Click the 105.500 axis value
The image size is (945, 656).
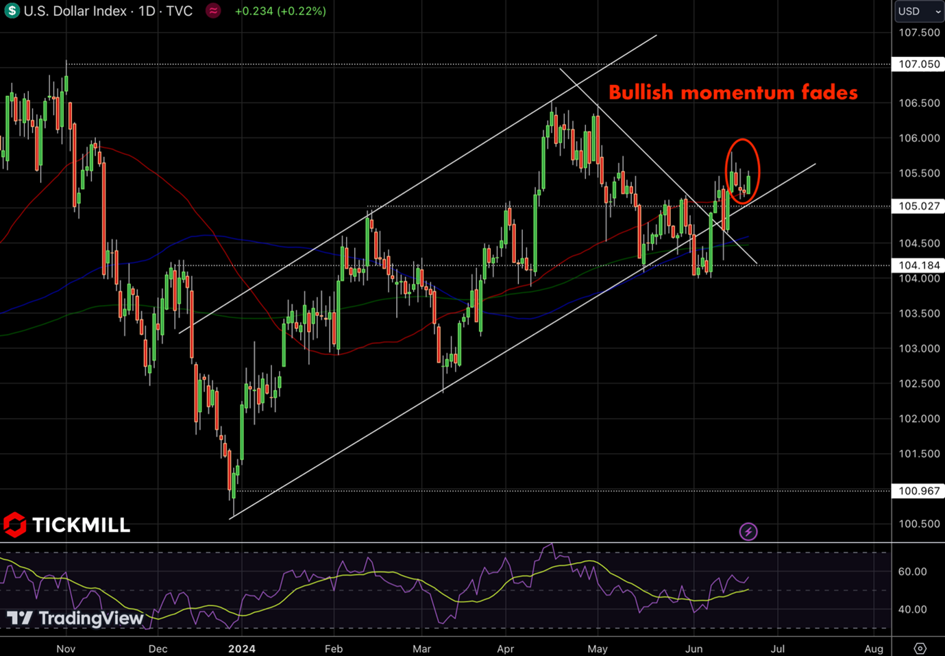pos(919,173)
